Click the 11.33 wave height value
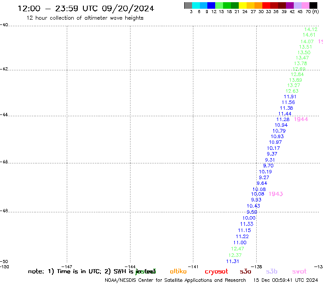The height and width of the screenshot is (284, 323). point(247,224)
